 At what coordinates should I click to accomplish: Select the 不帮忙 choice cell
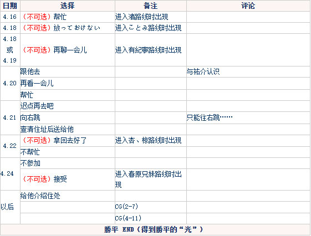tap(68, 152)
